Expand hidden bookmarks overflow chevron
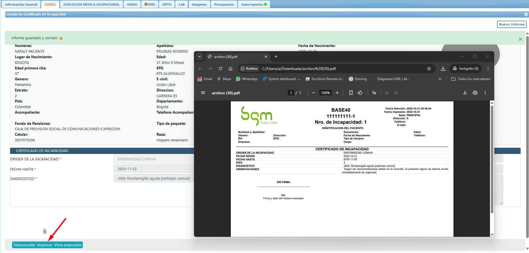Image resolution: width=529 pixels, height=253 pixels. tap(440, 79)
